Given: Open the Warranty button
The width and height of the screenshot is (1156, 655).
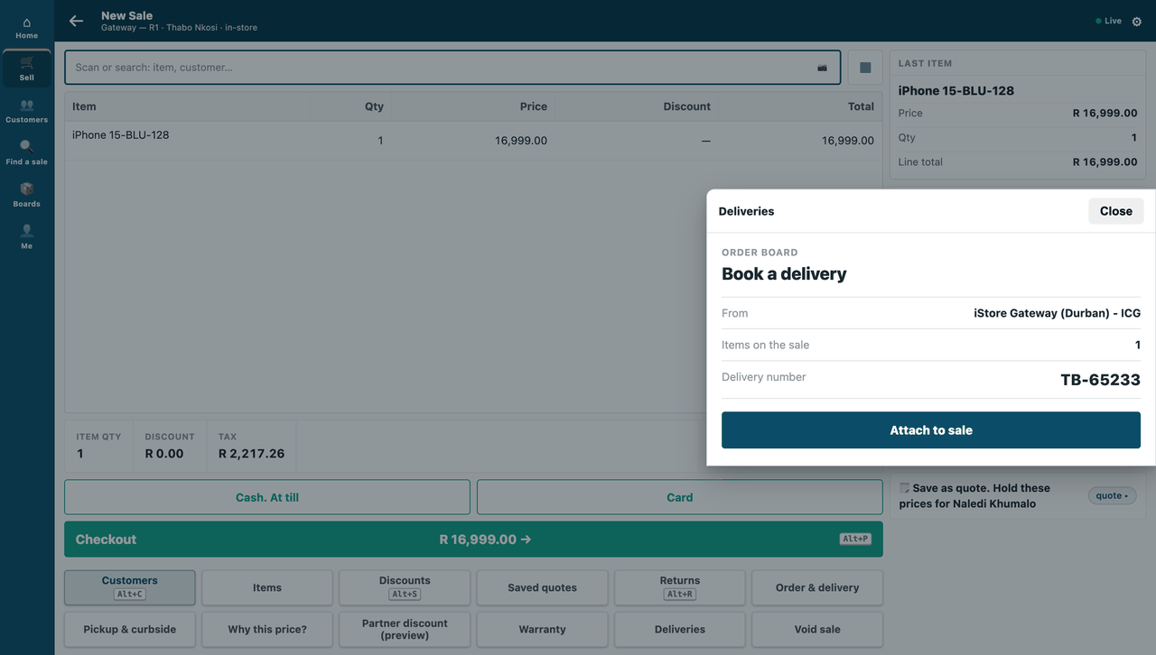Looking at the screenshot, I should coord(542,630).
